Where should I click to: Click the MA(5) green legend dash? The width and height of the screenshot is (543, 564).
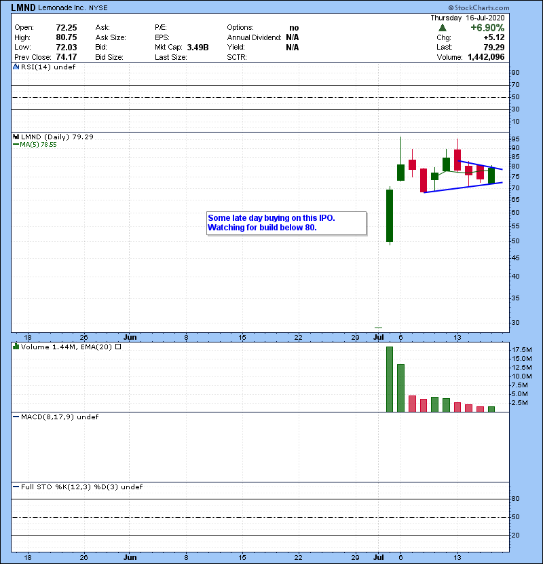tap(16, 145)
